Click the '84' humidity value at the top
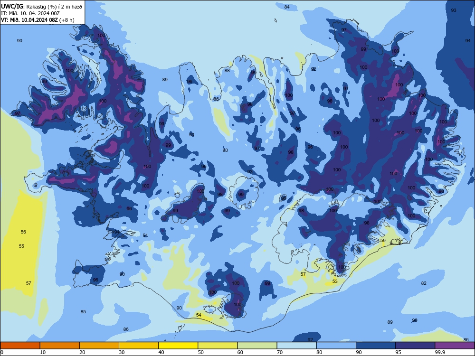This screenshot has height=356, width=475. (287, 7)
